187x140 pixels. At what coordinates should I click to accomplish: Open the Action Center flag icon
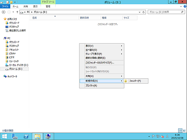(x=153, y=137)
